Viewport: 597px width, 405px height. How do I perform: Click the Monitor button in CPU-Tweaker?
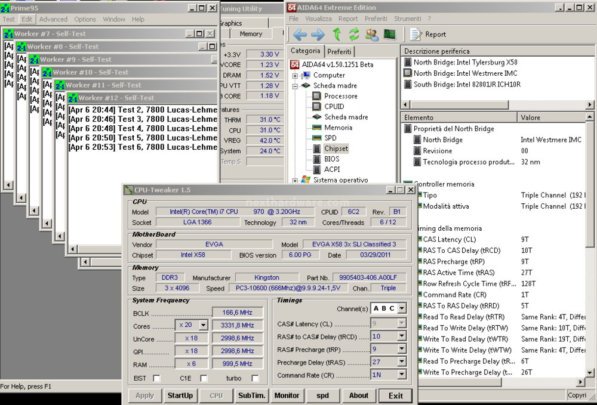(287, 395)
